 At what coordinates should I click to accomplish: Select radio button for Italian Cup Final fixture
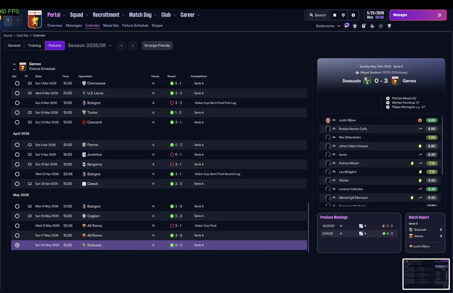[17, 226]
